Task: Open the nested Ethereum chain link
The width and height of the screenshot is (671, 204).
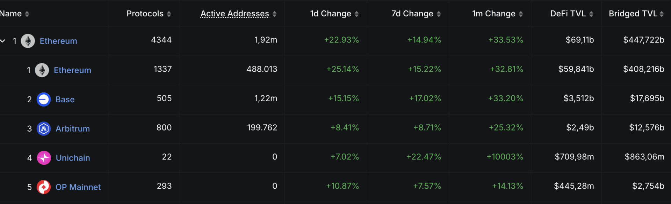Action: coord(72,70)
